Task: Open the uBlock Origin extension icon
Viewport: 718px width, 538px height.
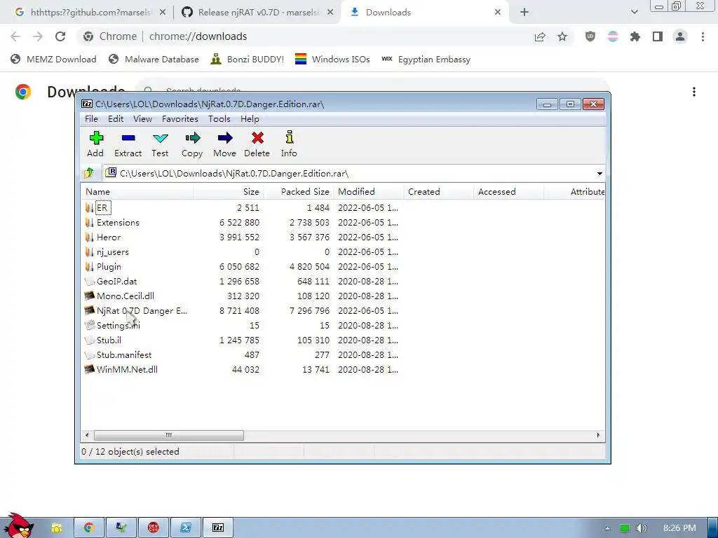Action: coord(590,36)
